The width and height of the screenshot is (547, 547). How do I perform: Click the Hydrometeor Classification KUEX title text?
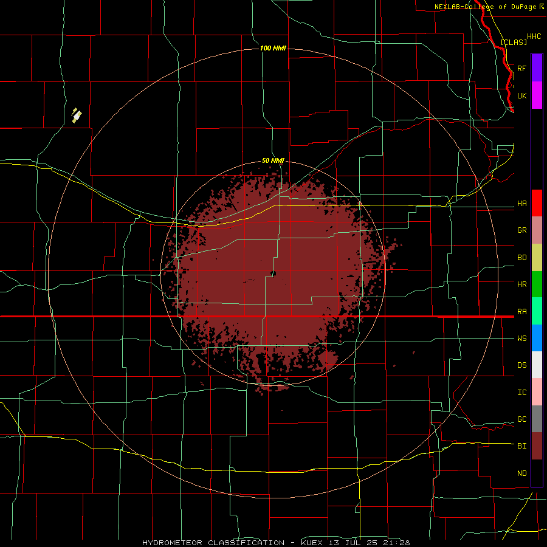[x=276, y=543]
